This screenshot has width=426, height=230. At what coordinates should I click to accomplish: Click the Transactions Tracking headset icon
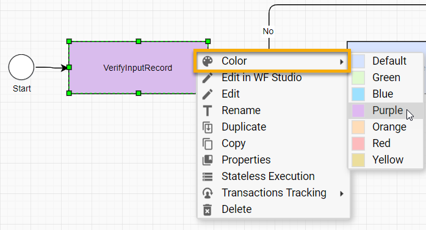(x=208, y=193)
